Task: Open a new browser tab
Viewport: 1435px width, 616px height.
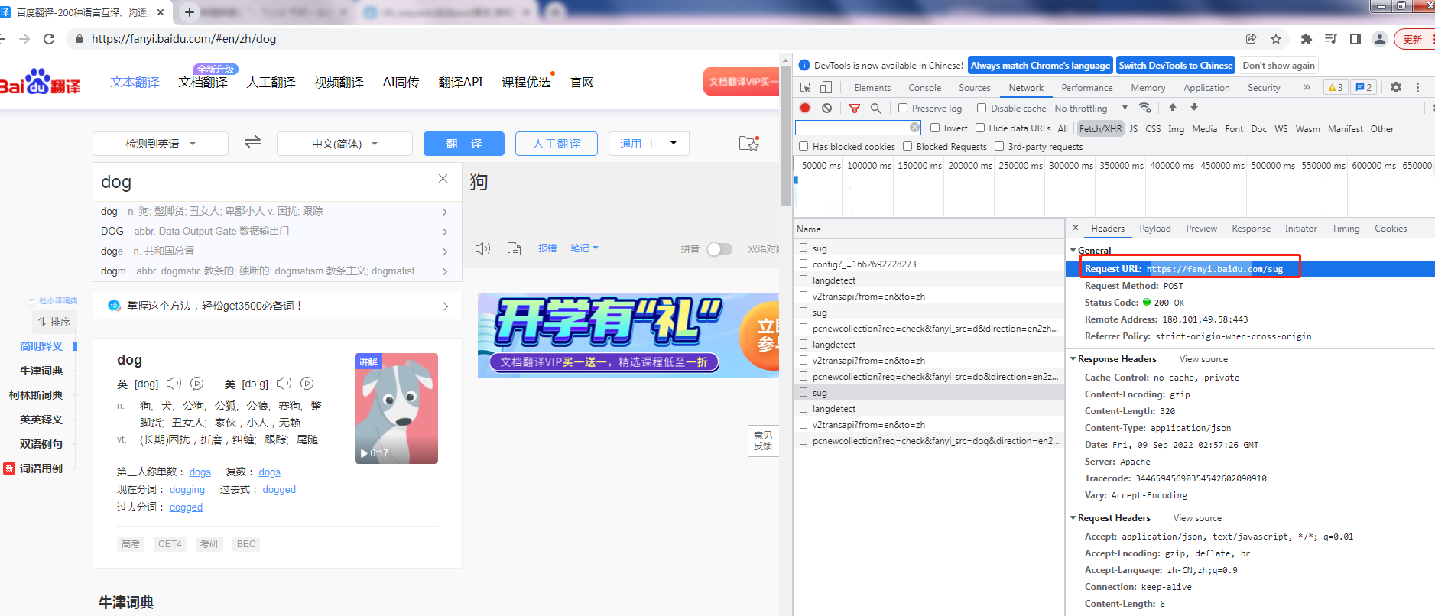Action: coord(189,11)
